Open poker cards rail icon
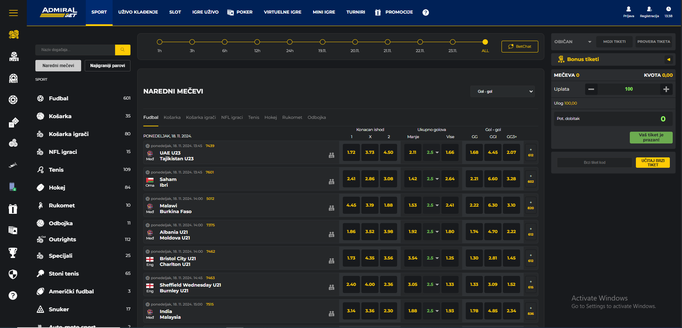The width and height of the screenshot is (682, 328). pos(13,230)
